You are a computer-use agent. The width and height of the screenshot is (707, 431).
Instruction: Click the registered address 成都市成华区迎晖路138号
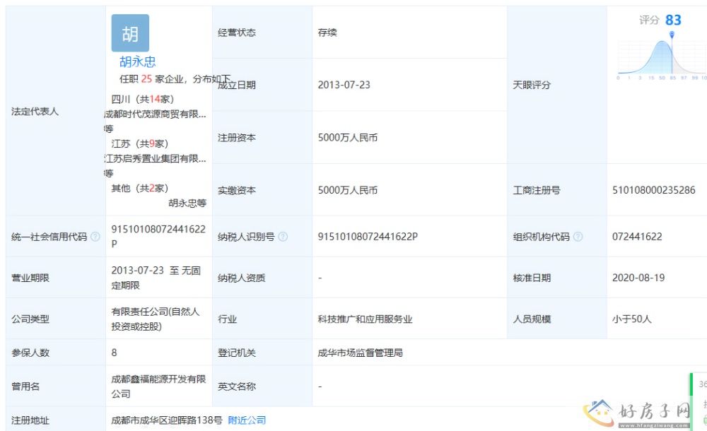pyautogui.click(x=167, y=420)
